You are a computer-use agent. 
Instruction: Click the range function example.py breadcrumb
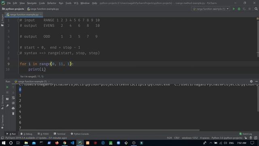[43, 9]
